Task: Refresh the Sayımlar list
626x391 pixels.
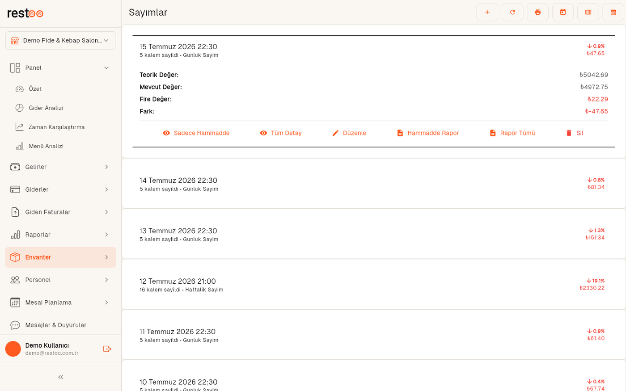Action: (x=512, y=12)
